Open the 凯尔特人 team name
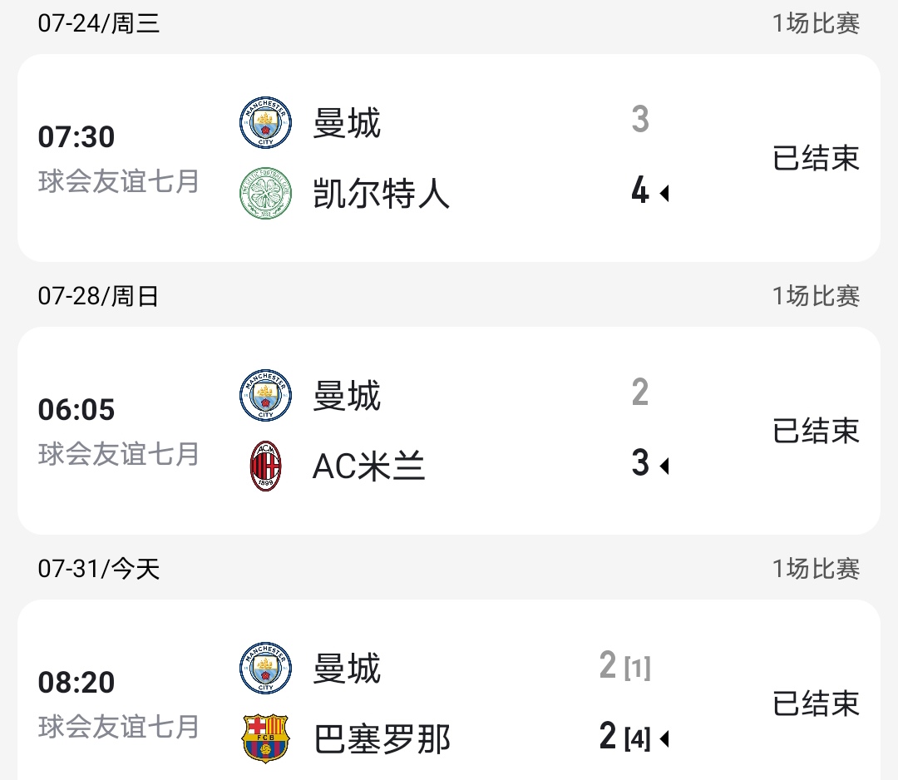 382,194
